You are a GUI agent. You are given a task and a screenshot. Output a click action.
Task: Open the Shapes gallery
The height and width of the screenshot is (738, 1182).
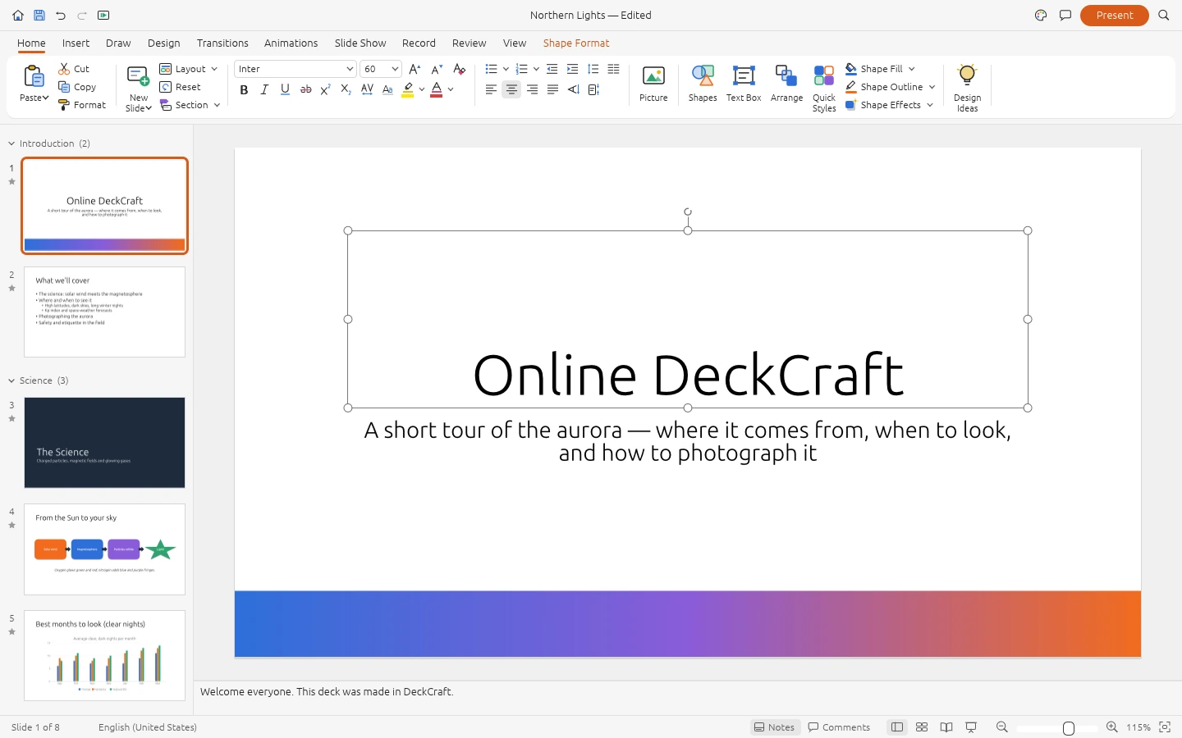pyautogui.click(x=703, y=84)
